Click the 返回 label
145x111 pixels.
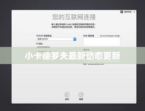click(67, 99)
